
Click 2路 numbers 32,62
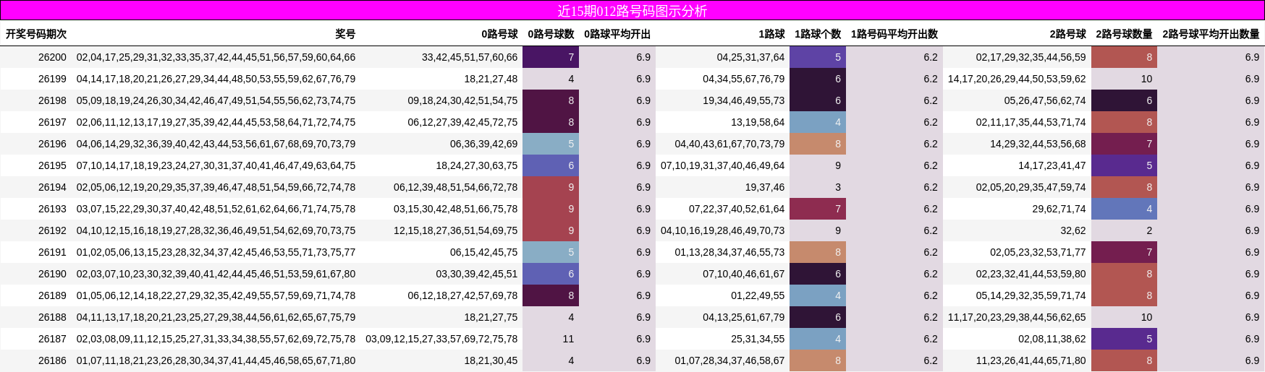coord(1073,230)
